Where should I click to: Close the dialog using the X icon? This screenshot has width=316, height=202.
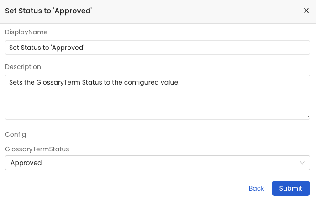point(306,11)
